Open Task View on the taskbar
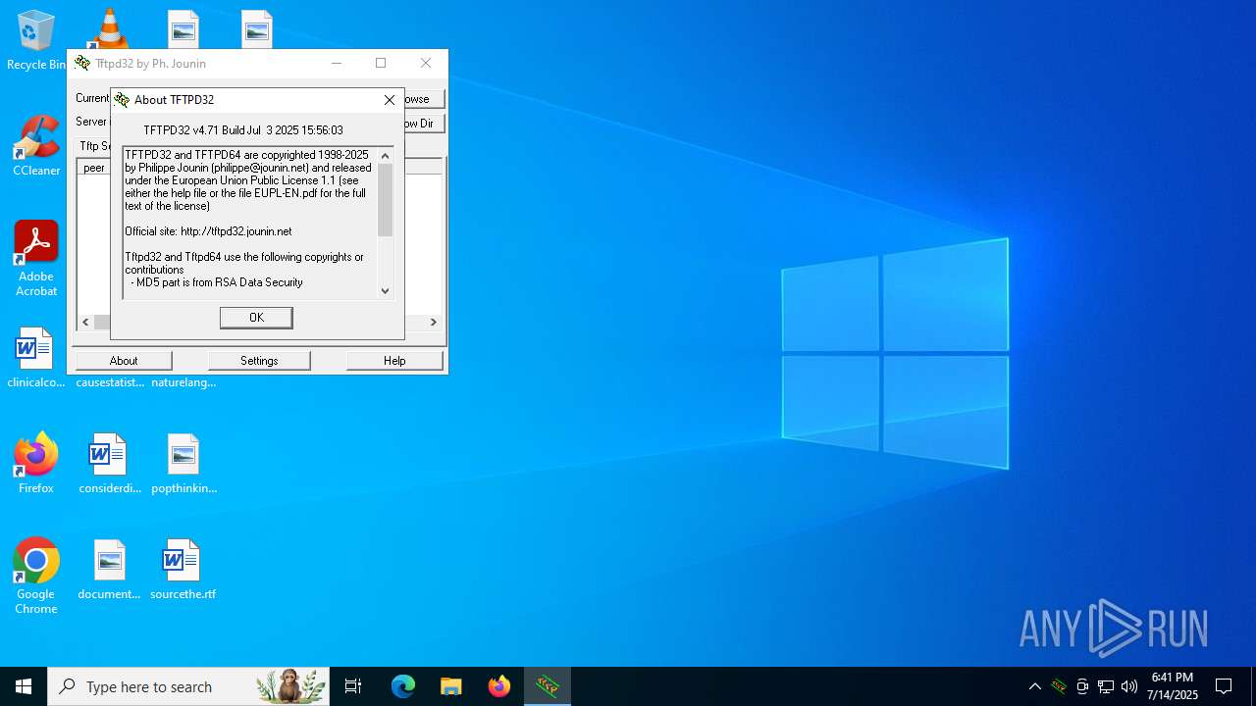 coord(353,686)
